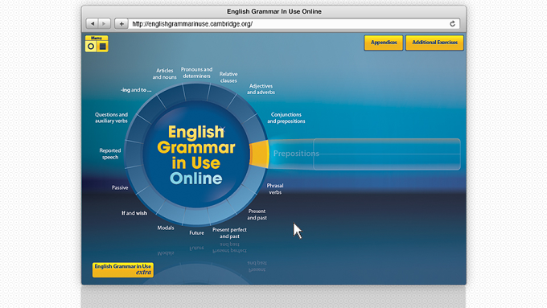This screenshot has height=308, width=547.
Task: Click the Prepositions flyout panel
Action: (387, 154)
